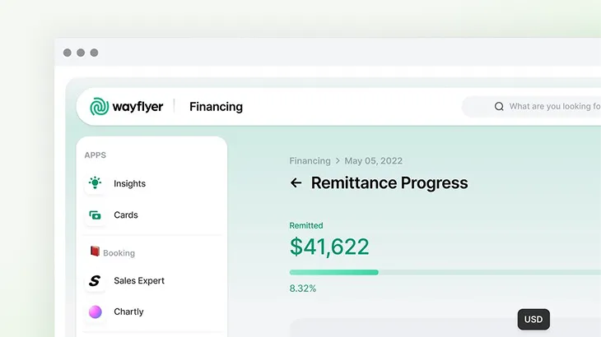Click the purple Chartly icon
The height and width of the screenshot is (337, 601).
[95, 312]
